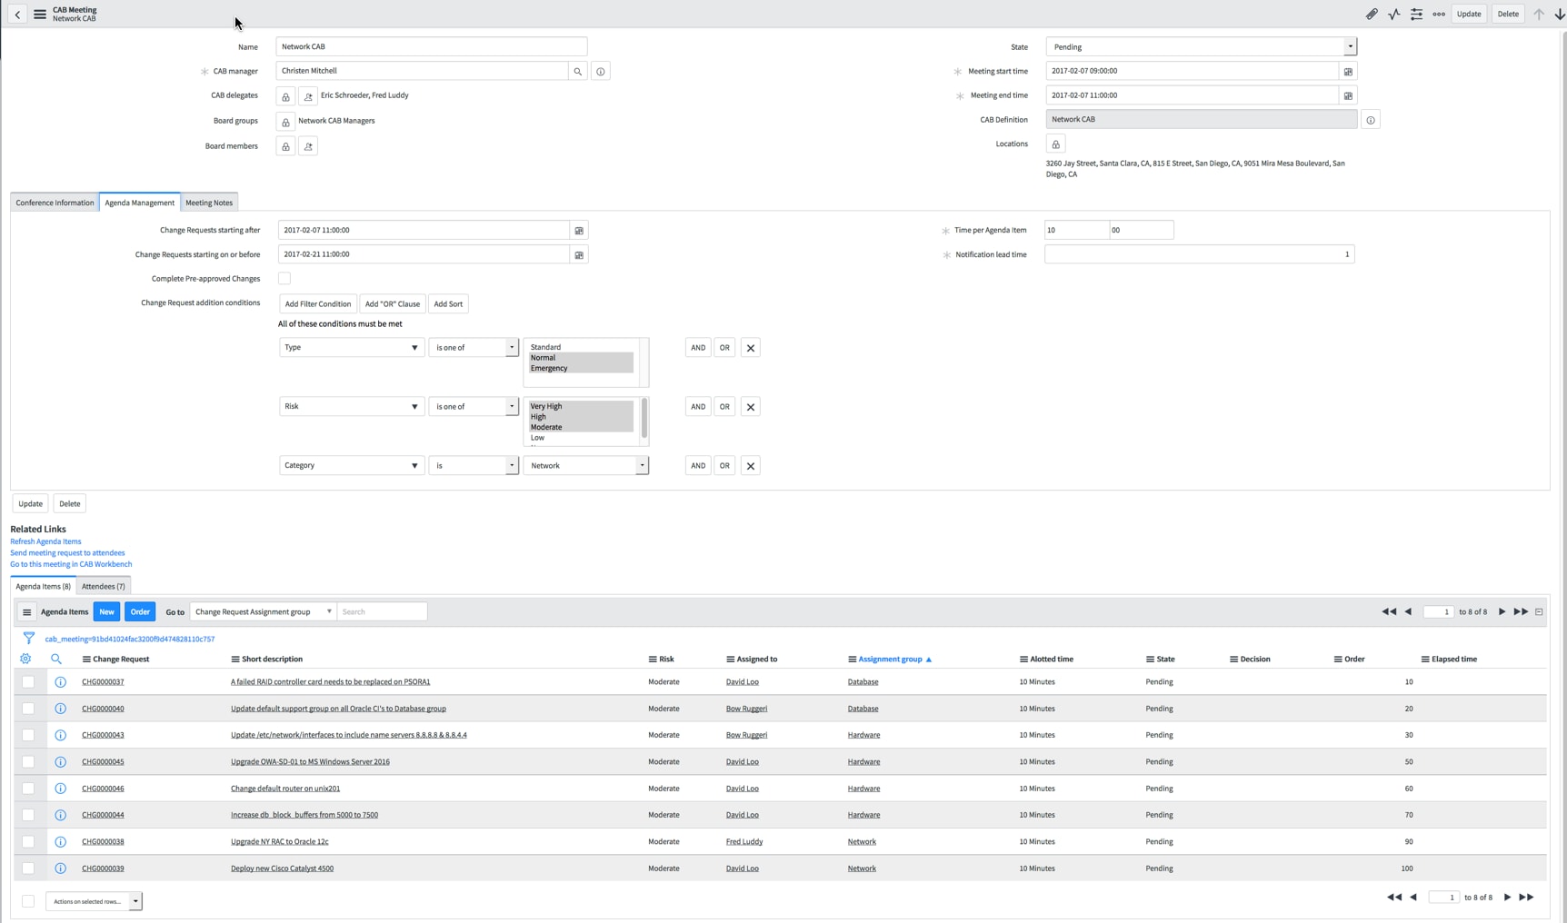Image resolution: width=1567 pixels, height=923 pixels.
Task: Open the attachments paperclip icon
Action: (x=1372, y=14)
